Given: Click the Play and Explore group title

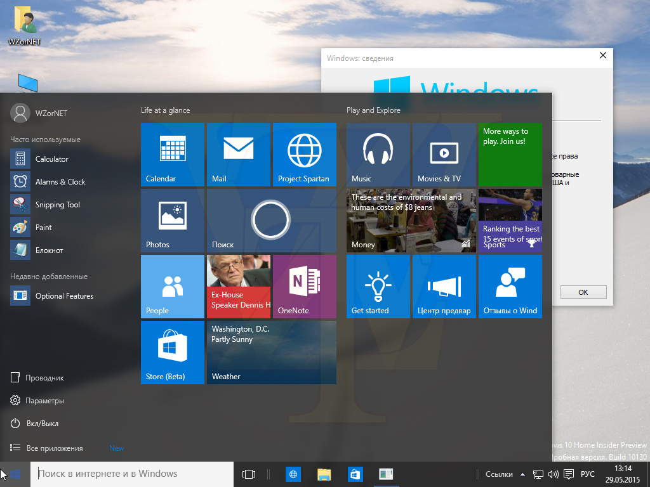Looking at the screenshot, I should 373,110.
